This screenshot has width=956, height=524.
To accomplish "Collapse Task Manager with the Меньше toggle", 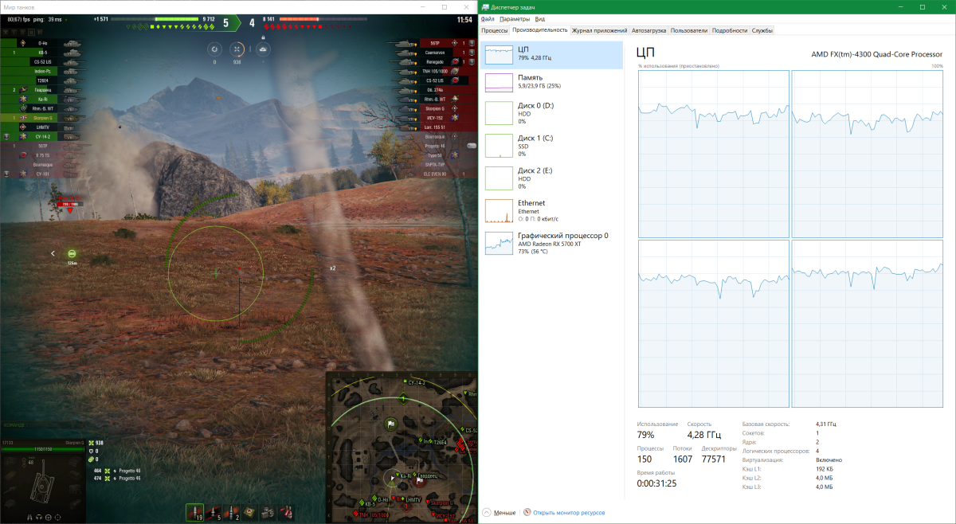I will pyautogui.click(x=499, y=513).
